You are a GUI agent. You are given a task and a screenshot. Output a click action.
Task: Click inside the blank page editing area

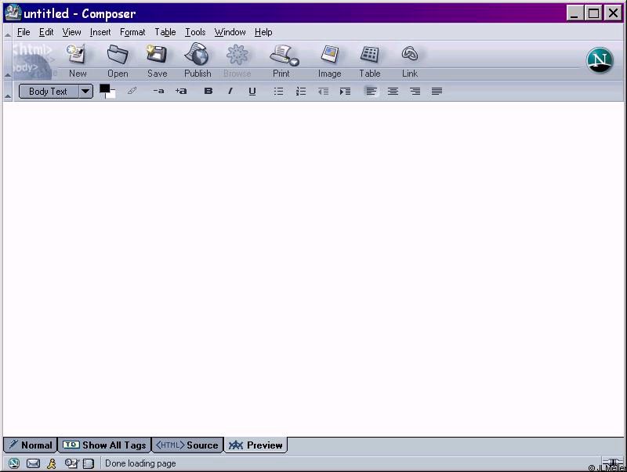click(x=313, y=268)
